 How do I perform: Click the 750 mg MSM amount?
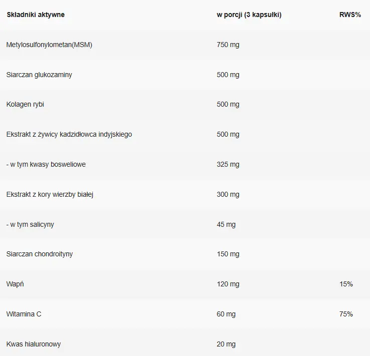pos(228,45)
